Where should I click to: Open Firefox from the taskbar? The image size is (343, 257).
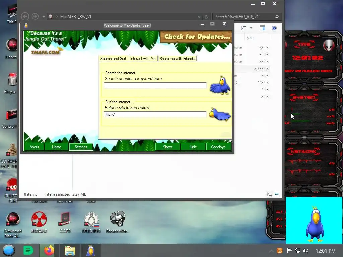point(49,250)
